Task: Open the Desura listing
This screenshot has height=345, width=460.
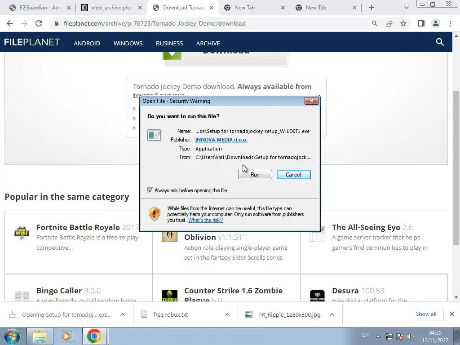Action: tap(345, 291)
